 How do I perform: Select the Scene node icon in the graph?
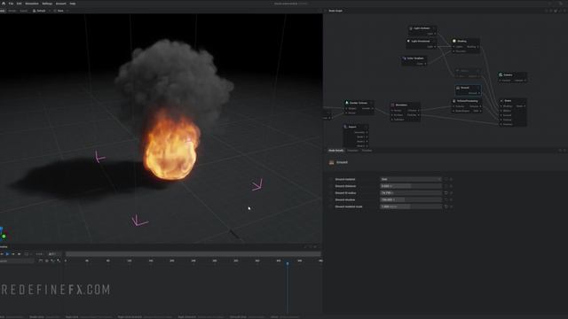click(x=501, y=101)
